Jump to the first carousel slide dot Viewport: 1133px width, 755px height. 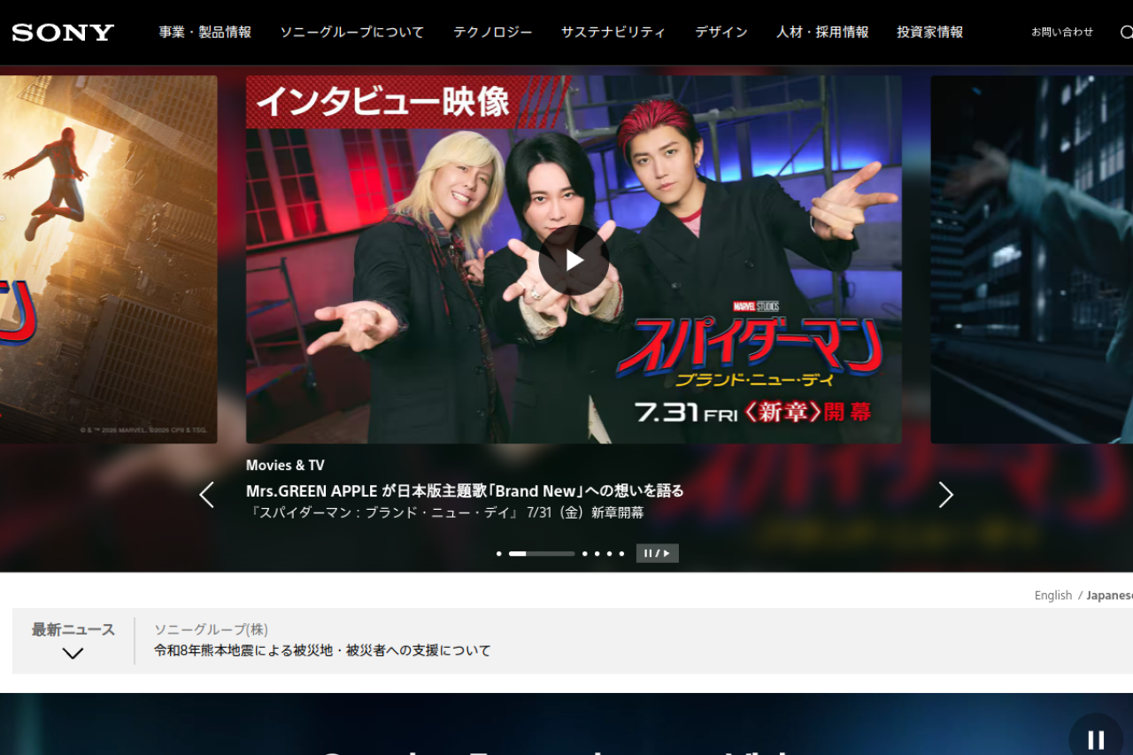pyautogui.click(x=499, y=554)
